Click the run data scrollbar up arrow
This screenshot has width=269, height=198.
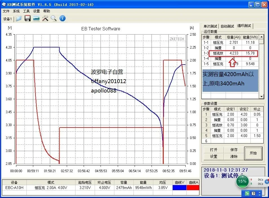tap(261, 37)
